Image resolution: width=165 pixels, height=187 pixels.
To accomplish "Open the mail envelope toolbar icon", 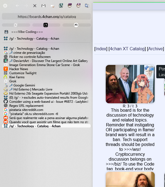I will tap(43, 6).
